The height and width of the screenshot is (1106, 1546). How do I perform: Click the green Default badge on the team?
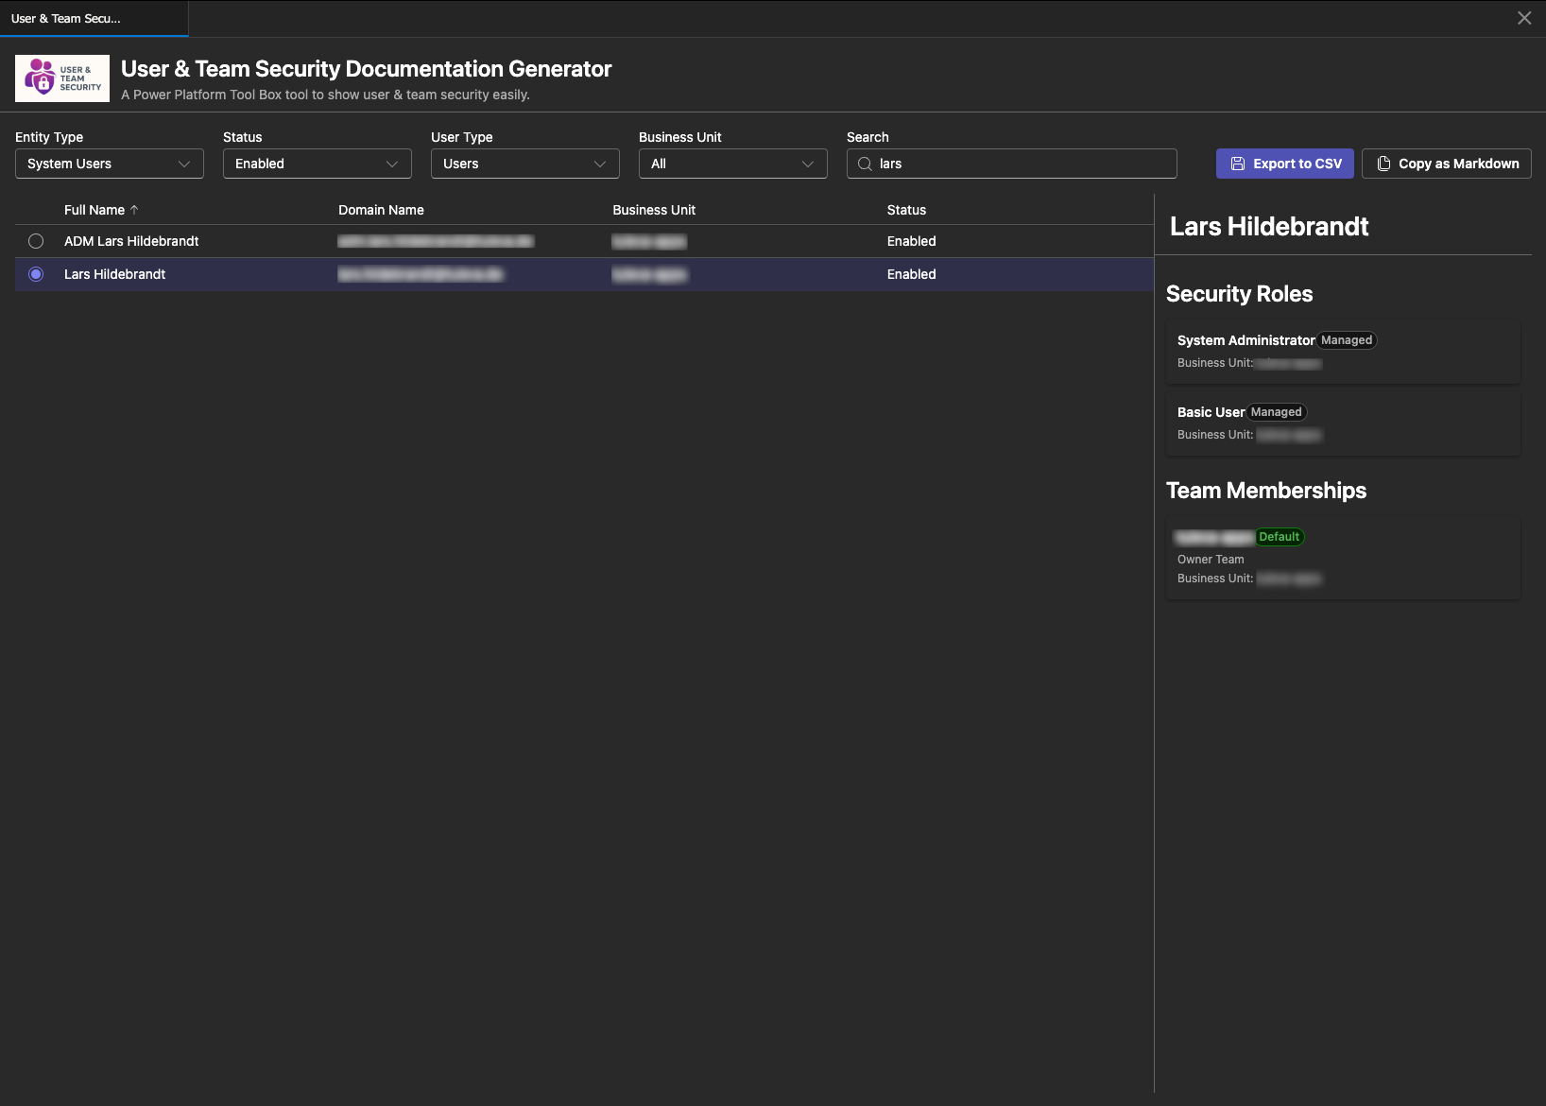1280,536
